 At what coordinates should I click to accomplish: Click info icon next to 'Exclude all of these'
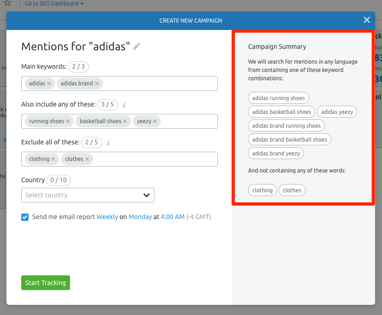108,143
